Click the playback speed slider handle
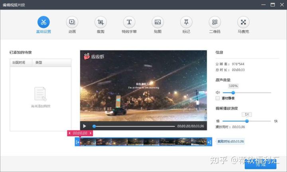 (247, 121)
